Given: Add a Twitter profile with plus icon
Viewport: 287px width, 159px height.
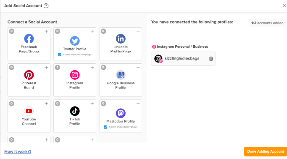Looking at the screenshot, I should (92, 31).
